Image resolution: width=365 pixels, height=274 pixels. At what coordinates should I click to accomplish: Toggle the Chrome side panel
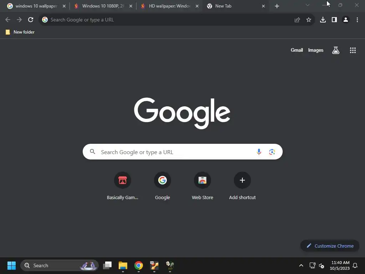[334, 20]
